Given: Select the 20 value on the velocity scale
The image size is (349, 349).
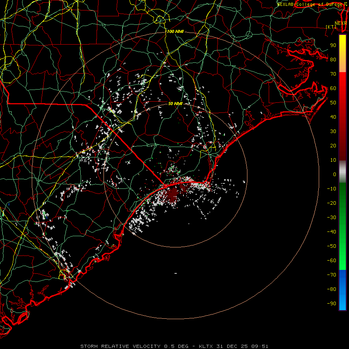Looking at the screenshot, I should 333,146.
